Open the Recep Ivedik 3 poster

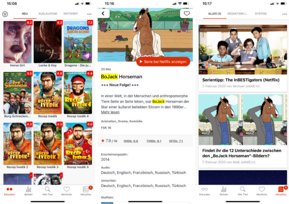[x=47, y=144]
